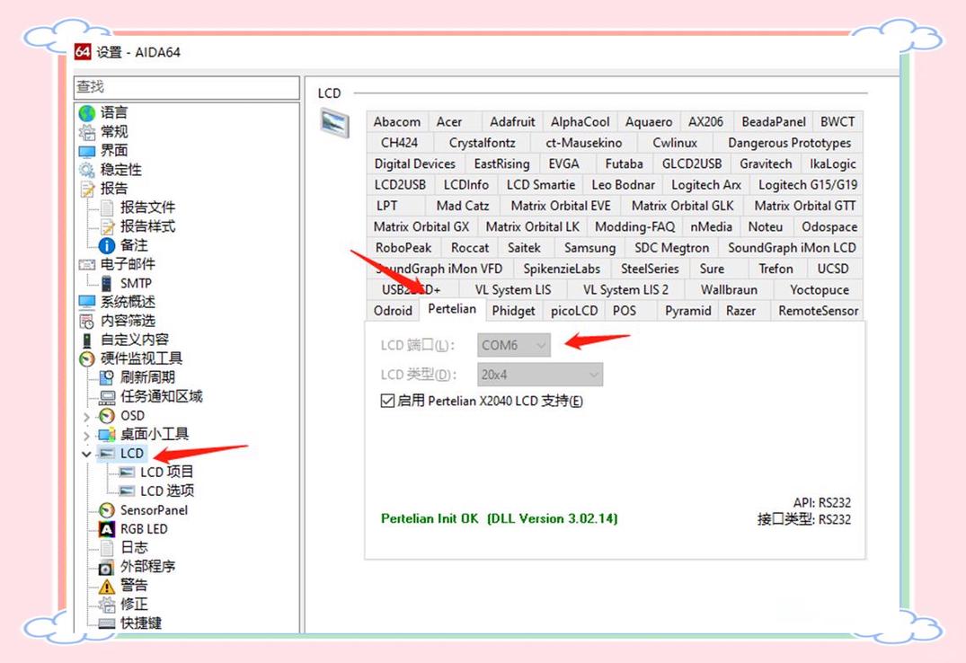Select the 稳定性 gear icon
The width and height of the screenshot is (966, 663).
pos(86,170)
